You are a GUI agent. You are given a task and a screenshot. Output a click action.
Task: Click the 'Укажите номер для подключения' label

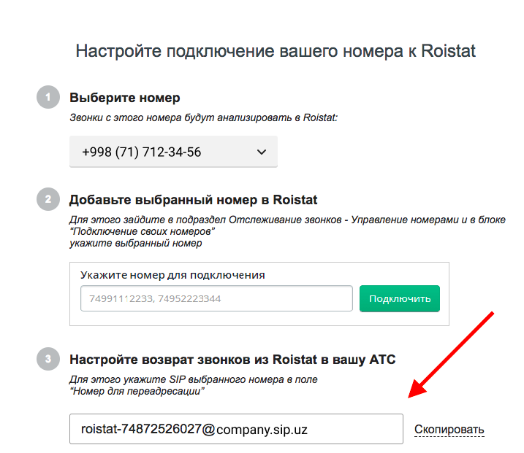pos(172,275)
